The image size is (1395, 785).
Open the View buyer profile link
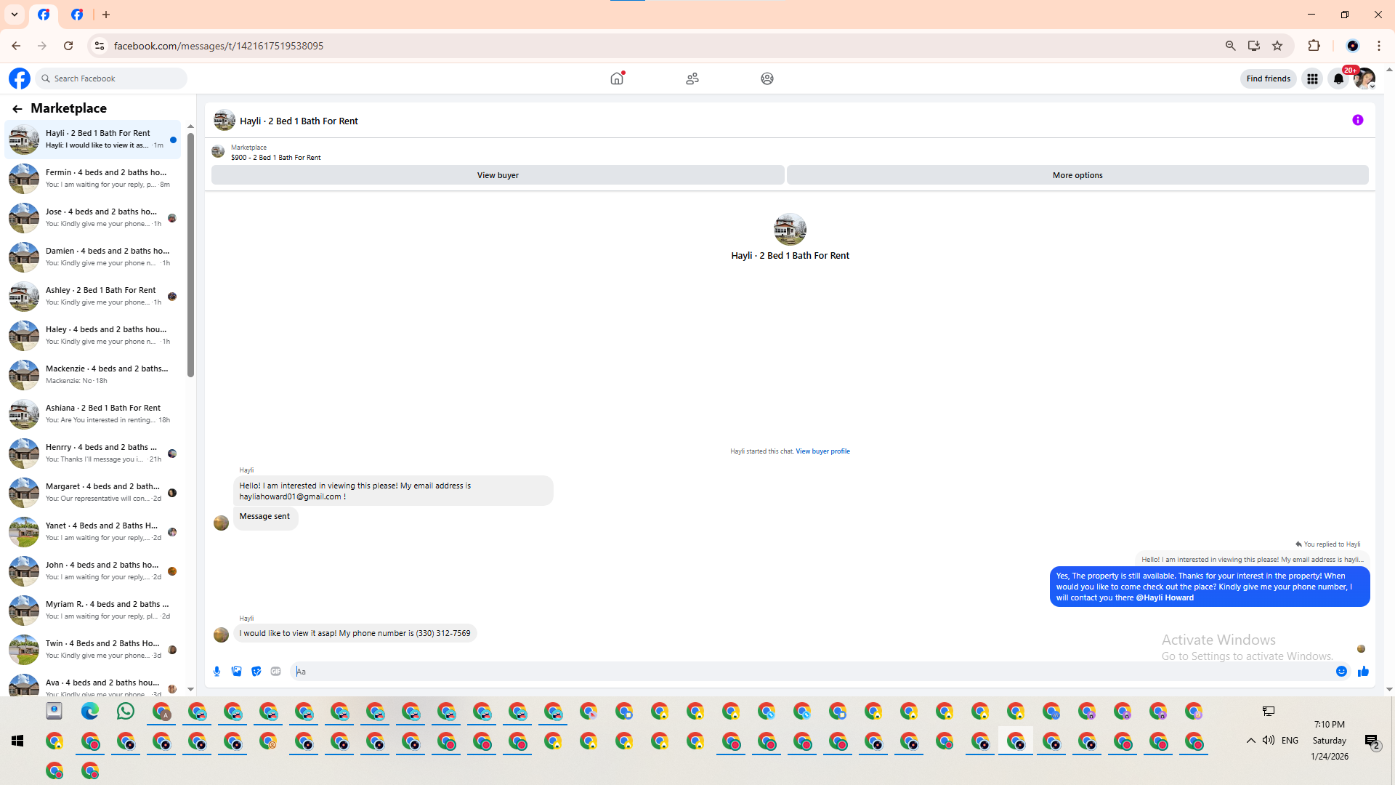point(822,451)
